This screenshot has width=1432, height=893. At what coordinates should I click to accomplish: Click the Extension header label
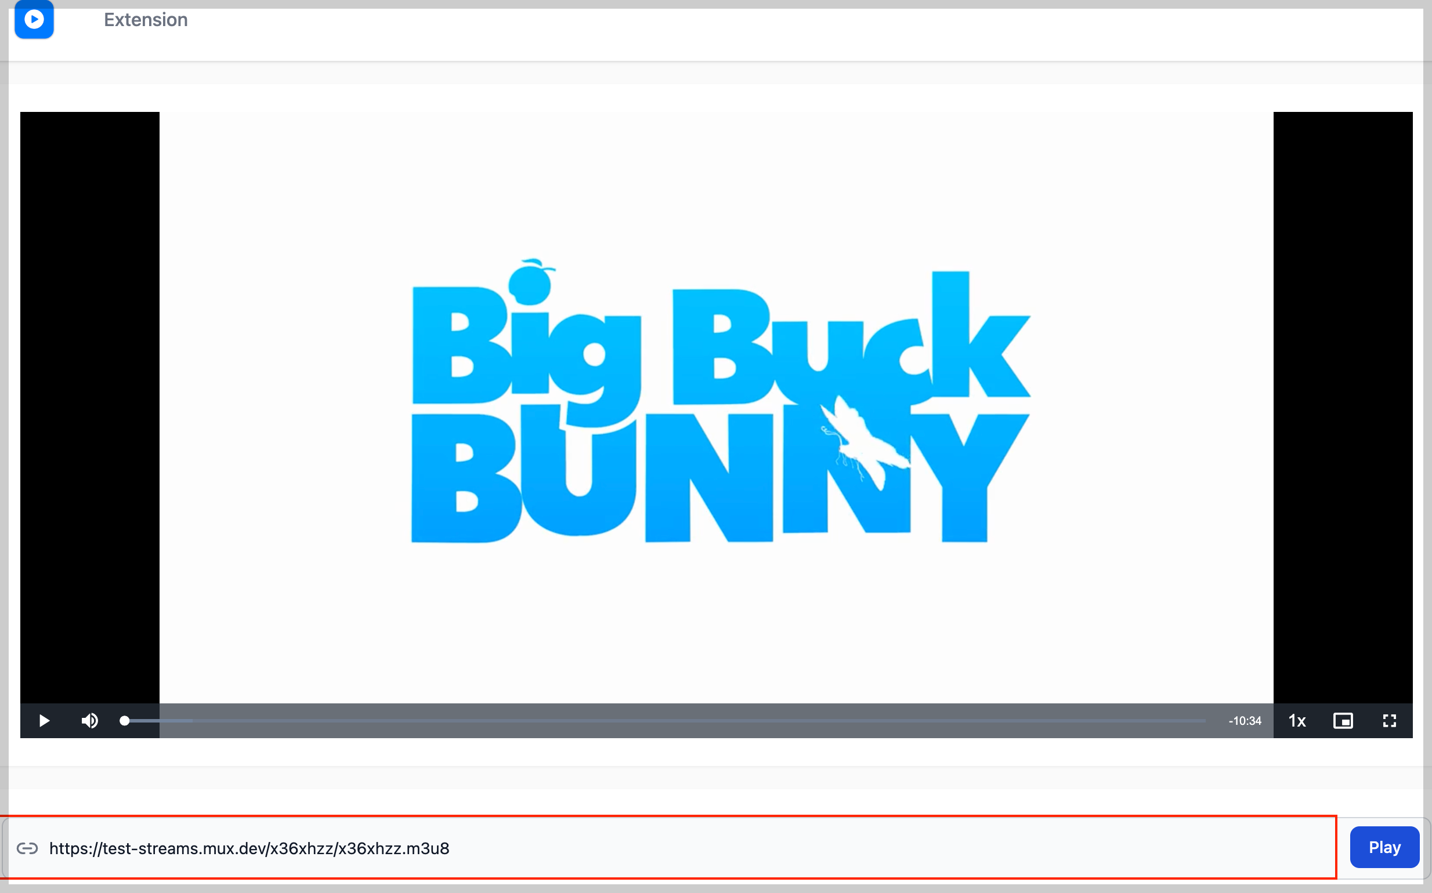pos(146,20)
